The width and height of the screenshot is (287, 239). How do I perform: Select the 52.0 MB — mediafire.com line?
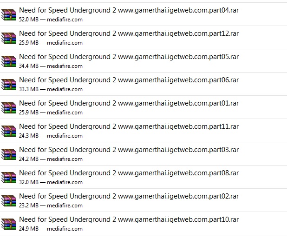tap(51, 20)
